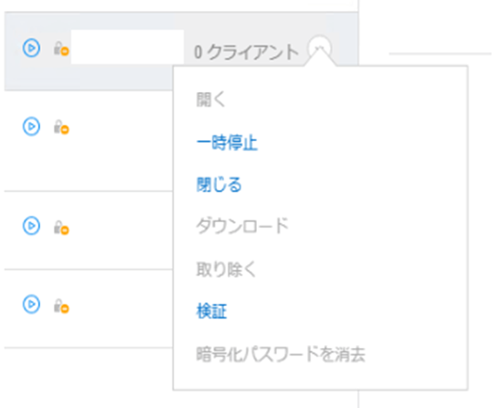The width and height of the screenshot is (493, 408).
Task: Click the lock icon in the fourth row
Action: point(61,306)
